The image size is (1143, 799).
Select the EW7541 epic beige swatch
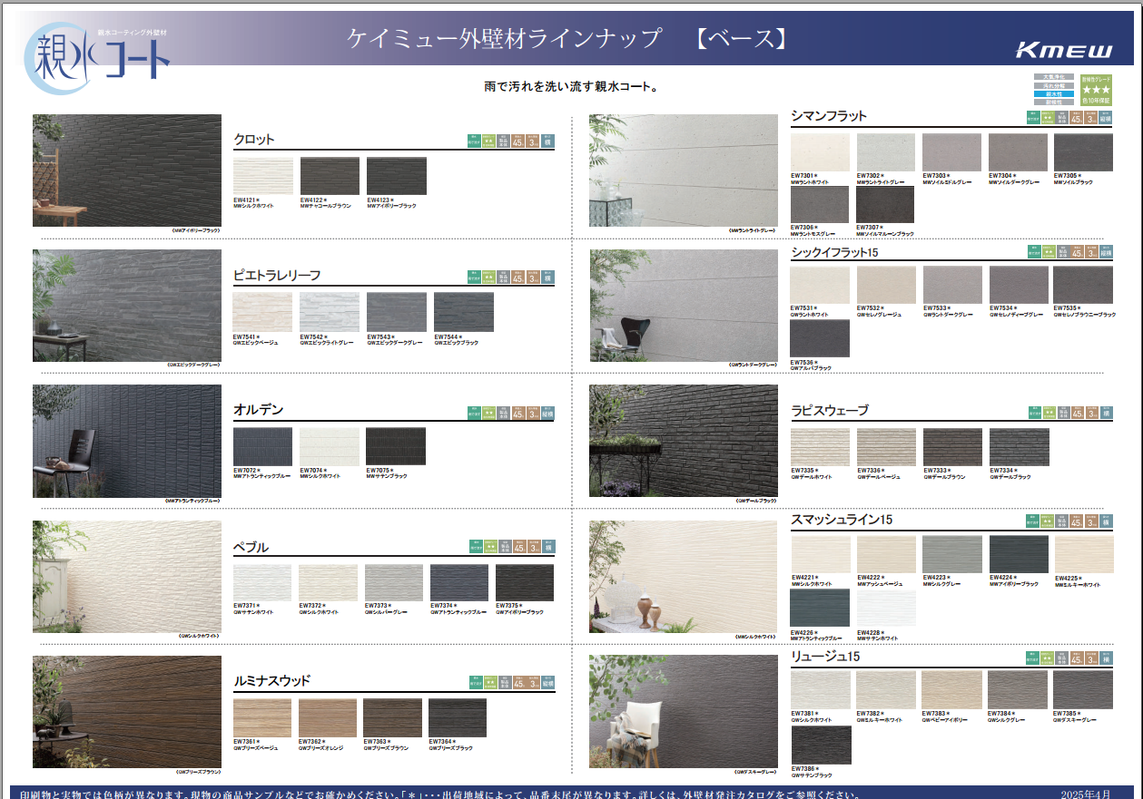pos(262,312)
